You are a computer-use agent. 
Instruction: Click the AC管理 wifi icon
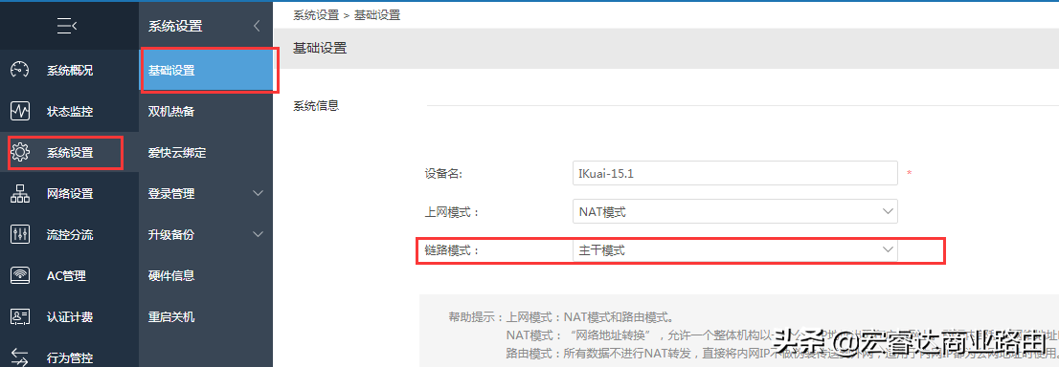[20, 276]
